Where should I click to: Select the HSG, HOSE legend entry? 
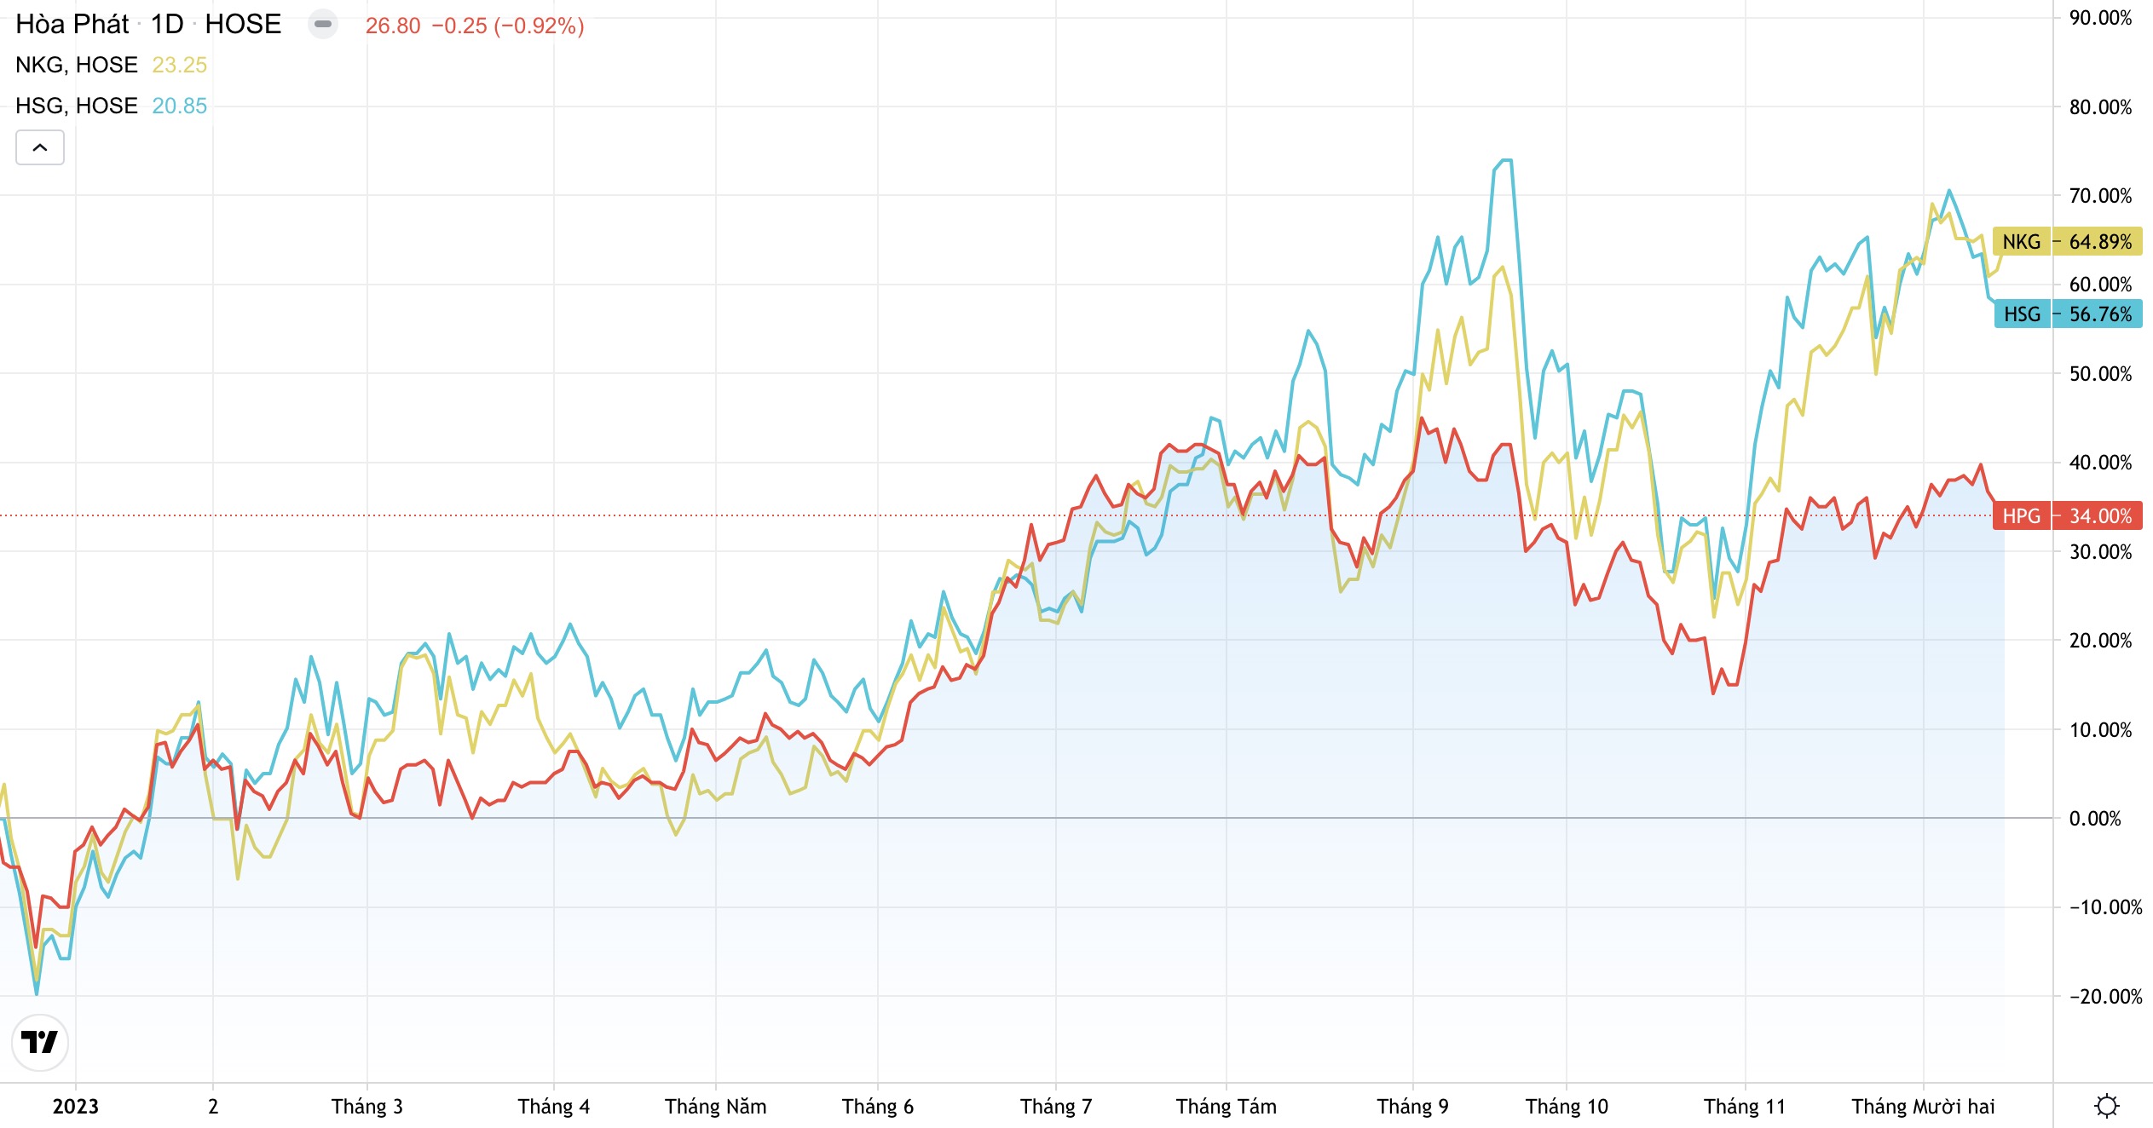pyautogui.click(x=77, y=106)
